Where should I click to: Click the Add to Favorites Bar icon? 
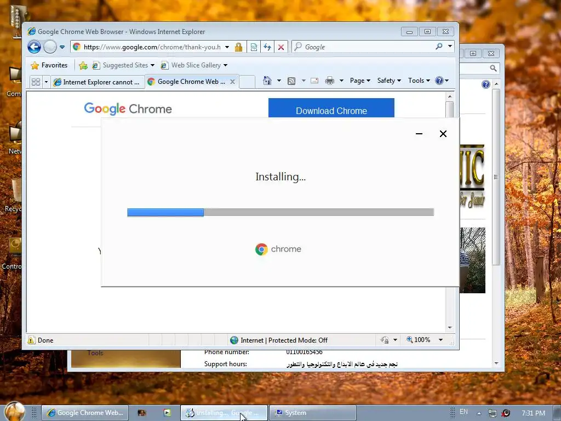coord(83,66)
